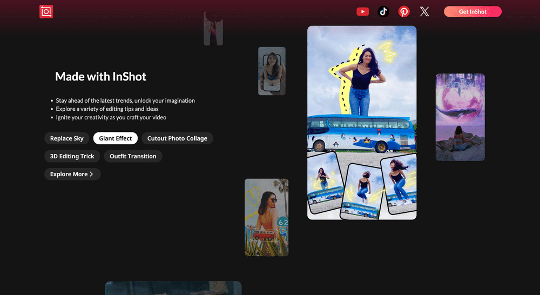Viewport: 540px width, 295px height.
Task: Open the sunglasses woman with palm trees thumbnail
Action: click(267, 217)
